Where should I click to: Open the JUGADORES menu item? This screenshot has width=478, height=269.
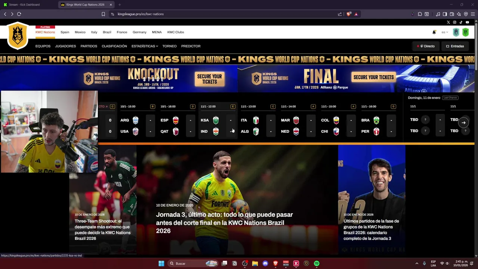point(65,46)
